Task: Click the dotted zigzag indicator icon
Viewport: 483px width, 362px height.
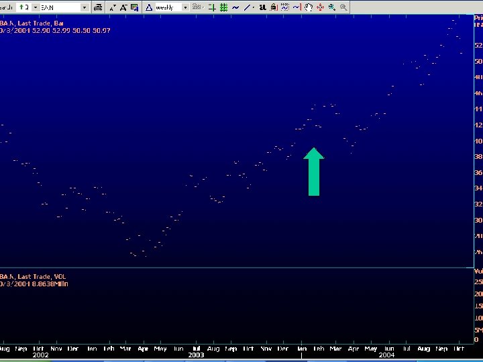Action: pyautogui.click(x=285, y=7)
